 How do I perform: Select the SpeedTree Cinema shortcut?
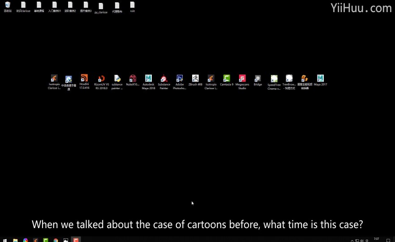(x=274, y=82)
